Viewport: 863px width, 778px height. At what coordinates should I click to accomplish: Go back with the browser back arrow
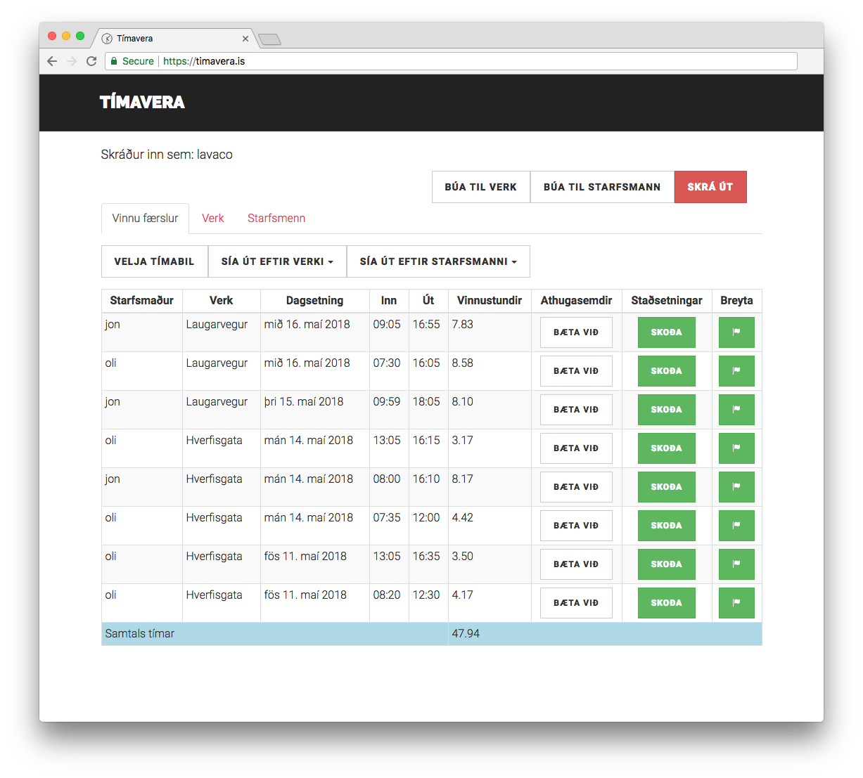click(52, 61)
